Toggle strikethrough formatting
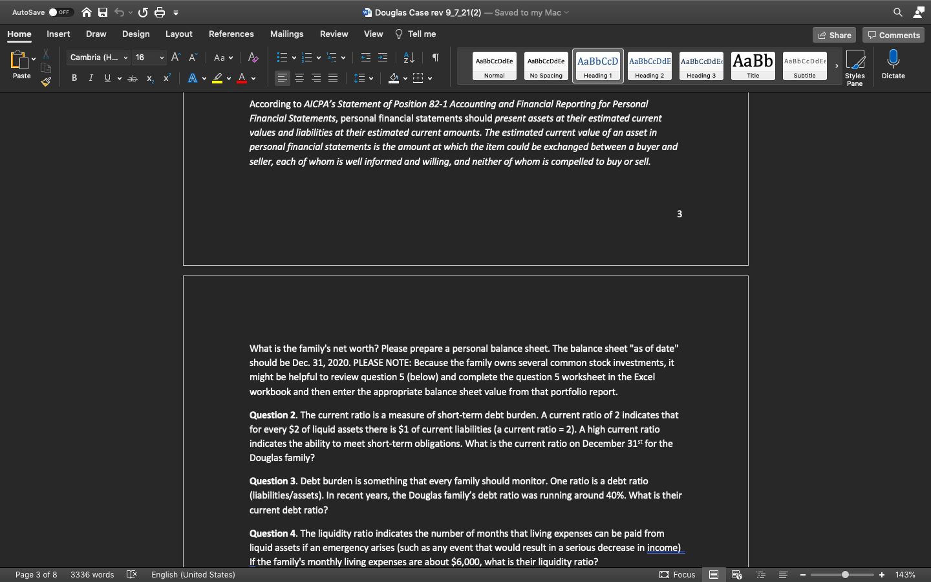The height and width of the screenshot is (582, 931). [133, 78]
